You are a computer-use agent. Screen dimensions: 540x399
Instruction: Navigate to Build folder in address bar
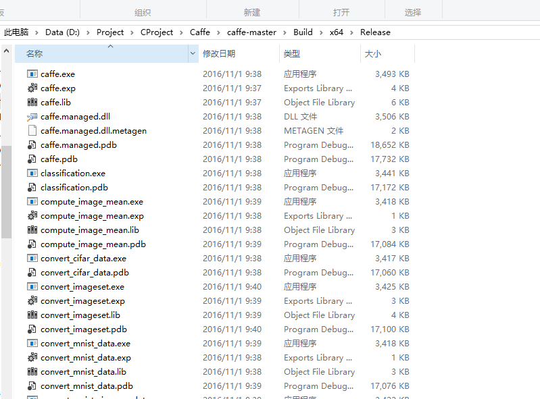[303, 32]
